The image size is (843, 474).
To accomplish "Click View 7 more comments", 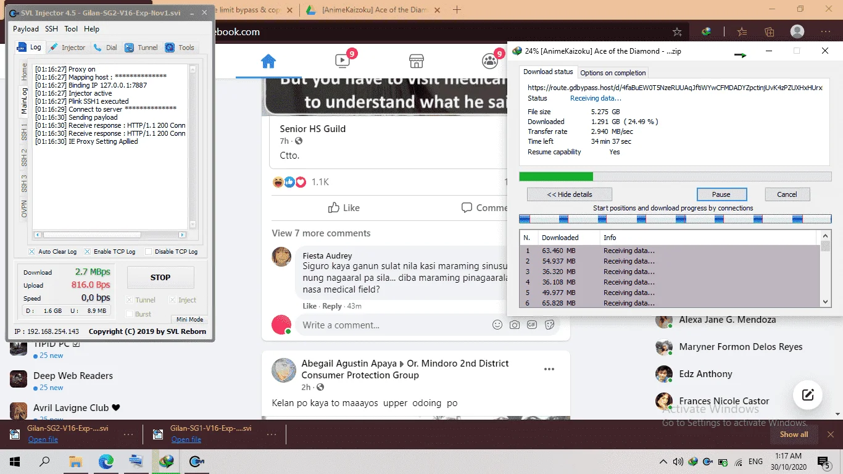I will click(321, 233).
